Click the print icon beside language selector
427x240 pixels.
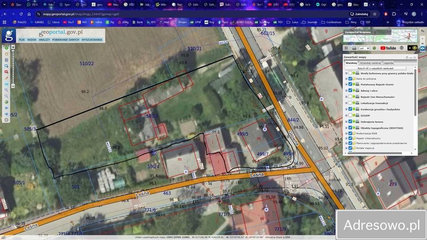(354, 48)
